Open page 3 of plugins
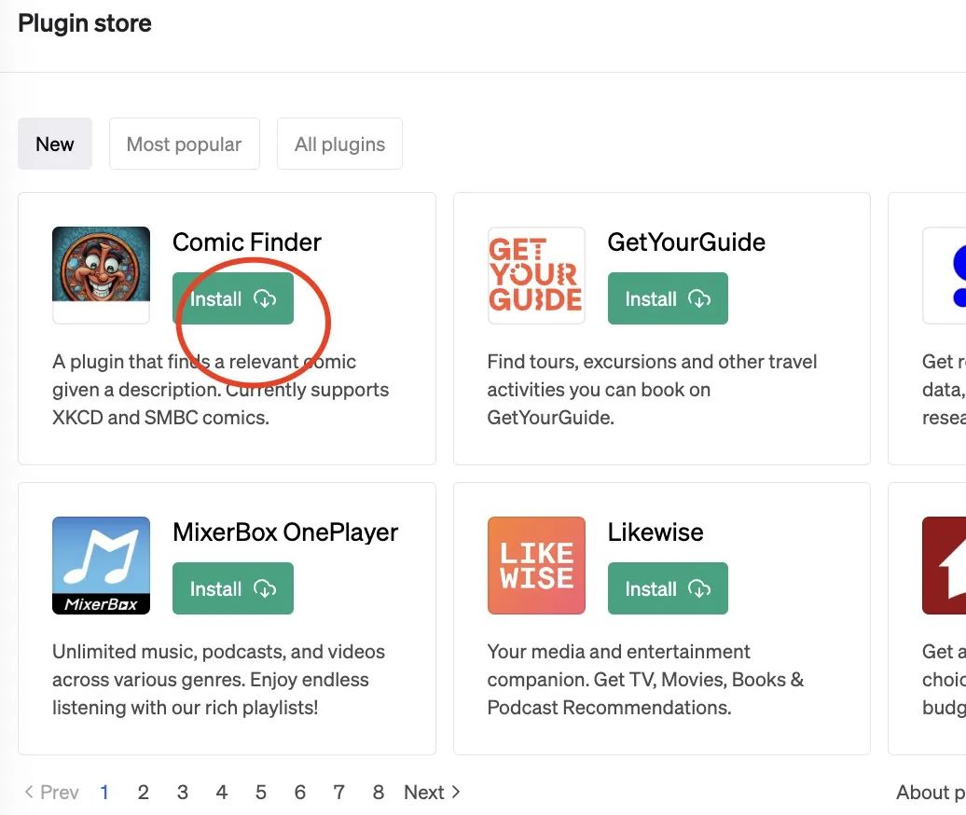Viewport: 966px width, 815px height. (x=183, y=793)
